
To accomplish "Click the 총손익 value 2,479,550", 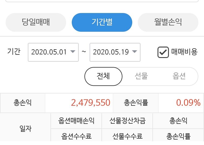I will tap(91, 103).
